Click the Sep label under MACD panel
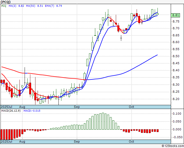 (77, 142)
